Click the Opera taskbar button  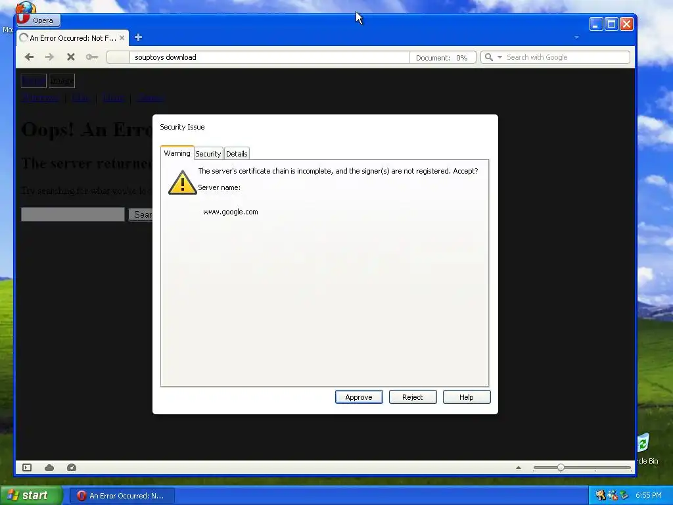122,496
